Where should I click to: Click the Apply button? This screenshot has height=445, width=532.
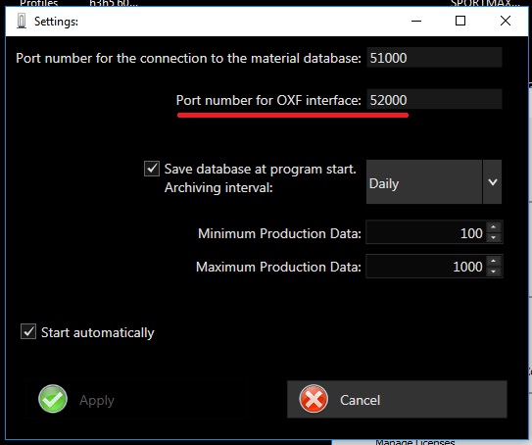pos(136,400)
